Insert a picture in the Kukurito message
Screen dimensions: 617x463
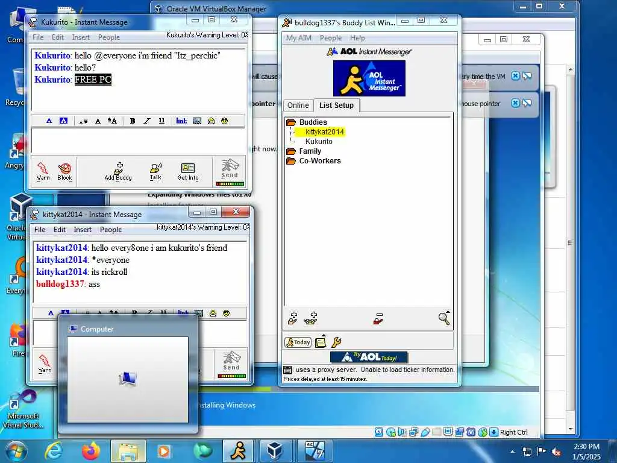coord(197,121)
